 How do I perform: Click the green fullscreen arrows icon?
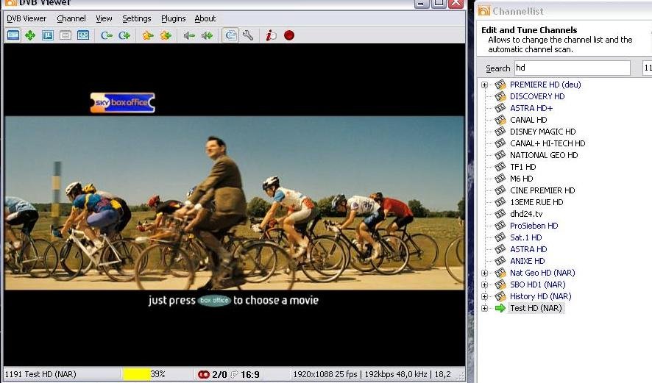30,35
